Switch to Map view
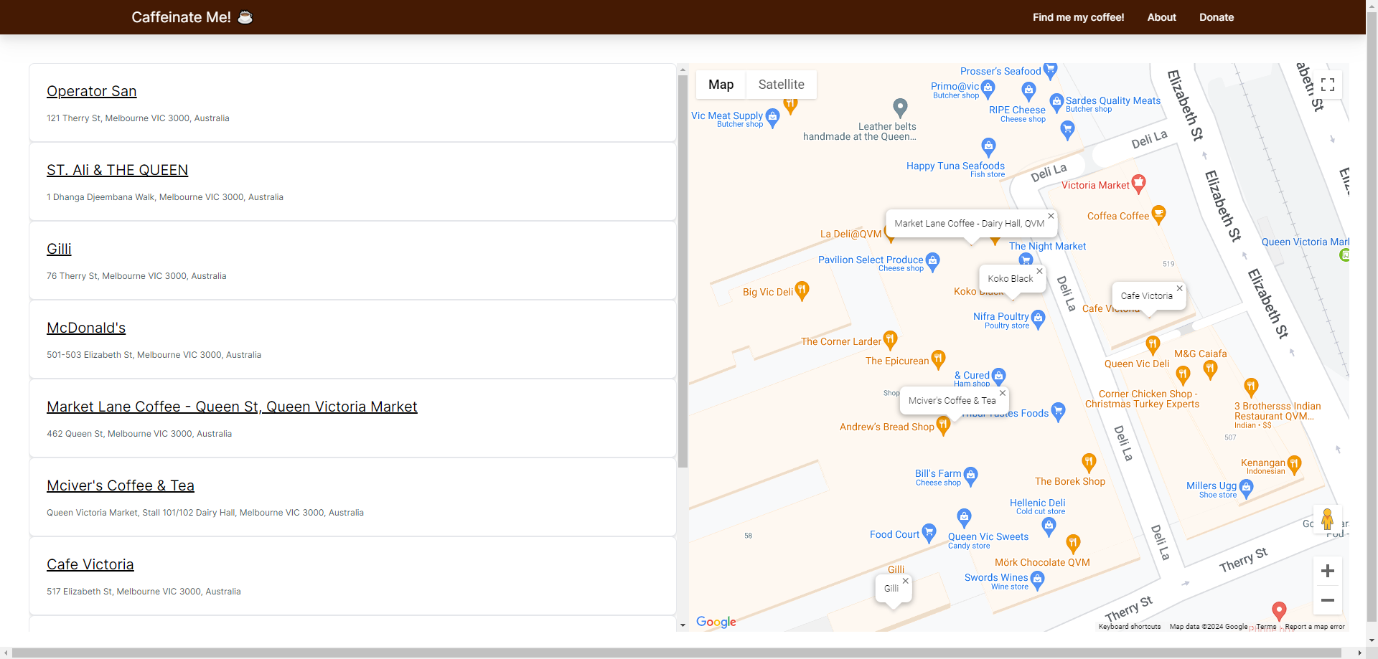Viewport: 1378px width, 659px height. [x=721, y=85]
